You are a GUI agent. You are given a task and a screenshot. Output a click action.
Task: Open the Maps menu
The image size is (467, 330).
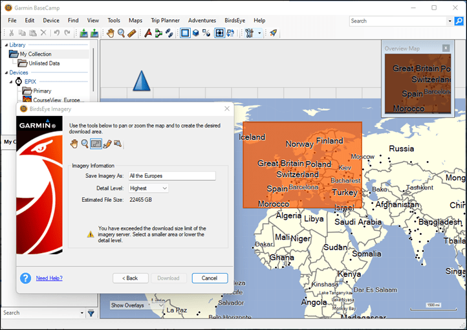(x=136, y=20)
